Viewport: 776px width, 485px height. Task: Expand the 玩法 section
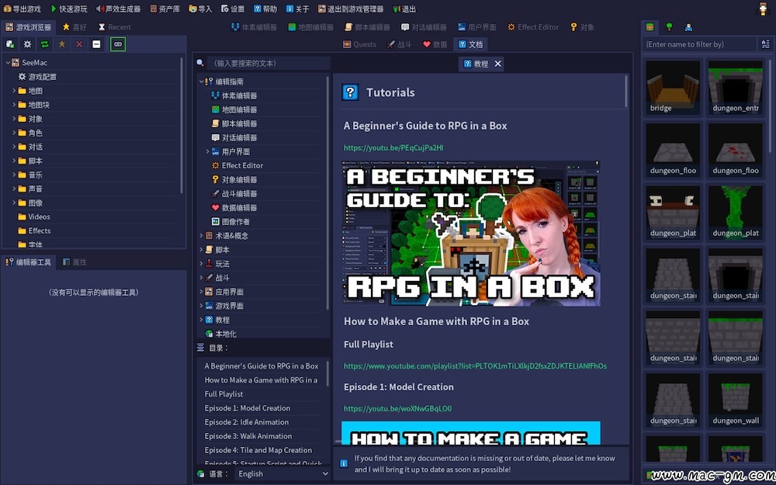(202, 264)
